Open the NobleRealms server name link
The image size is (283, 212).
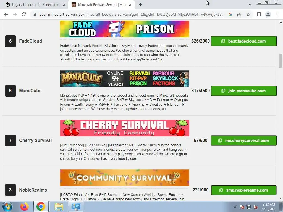(33, 190)
